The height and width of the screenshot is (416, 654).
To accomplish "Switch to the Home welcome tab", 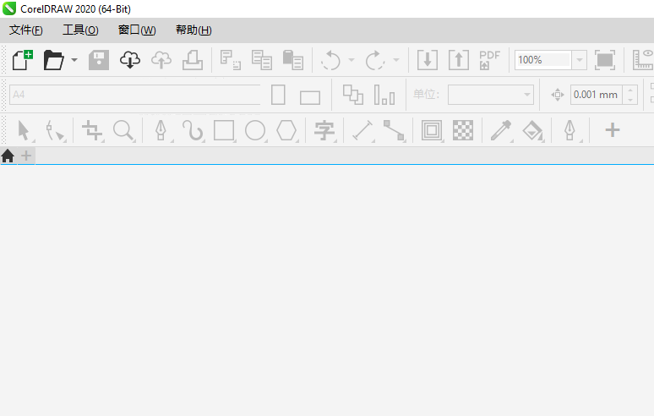I will [x=8, y=156].
